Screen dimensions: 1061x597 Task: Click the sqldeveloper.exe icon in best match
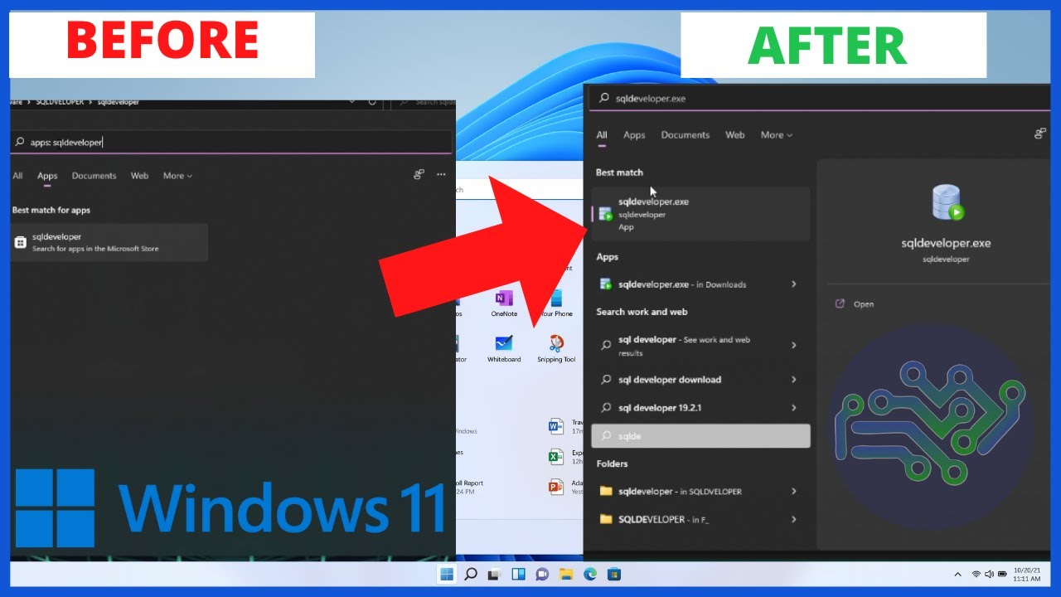coord(606,214)
